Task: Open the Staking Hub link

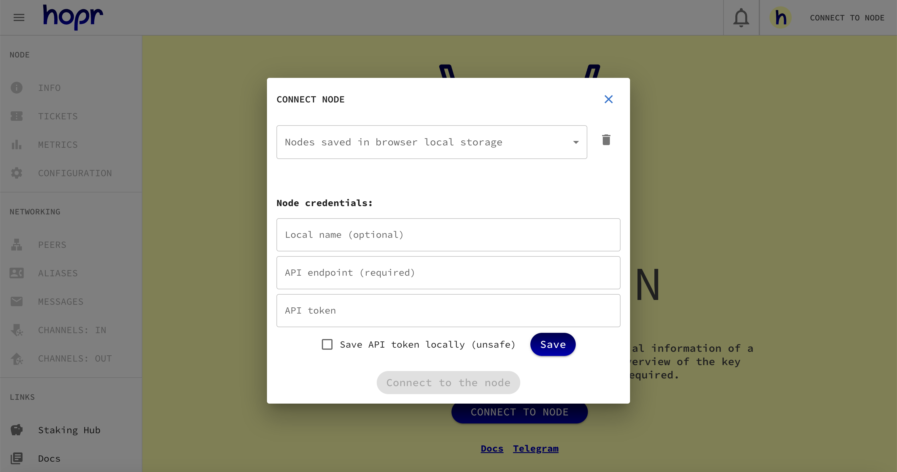Action: point(69,429)
